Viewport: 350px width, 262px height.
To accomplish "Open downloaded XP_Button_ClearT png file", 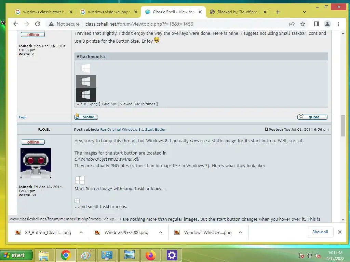I will coord(43,232).
